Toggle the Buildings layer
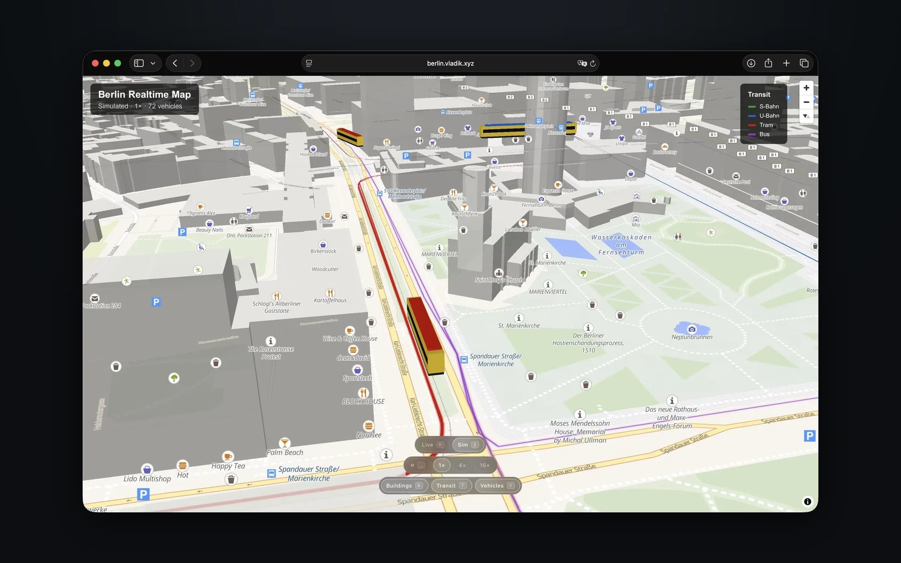 pos(404,486)
